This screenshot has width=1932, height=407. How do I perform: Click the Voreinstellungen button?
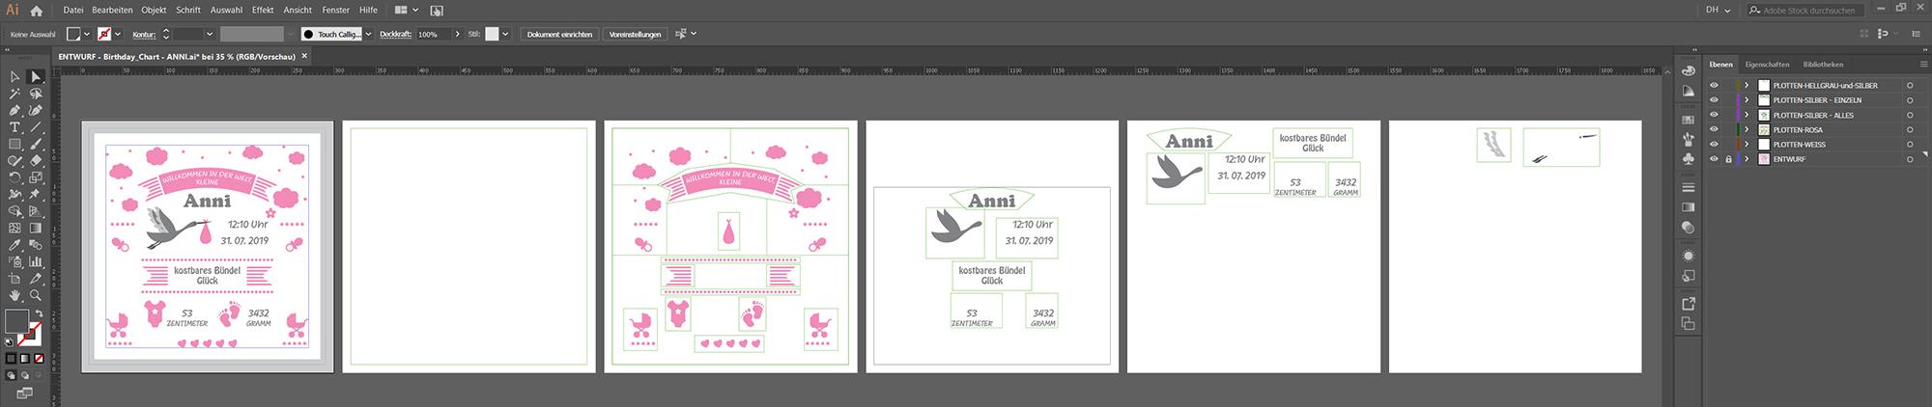[x=635, y=34]
